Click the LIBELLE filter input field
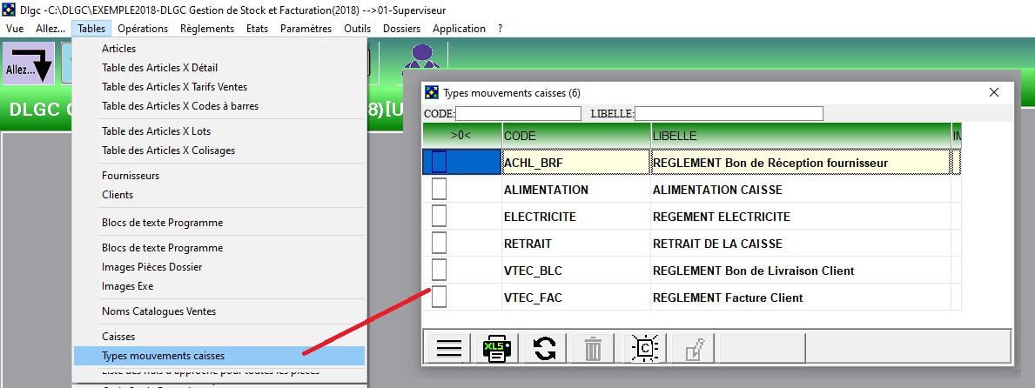 pos(729,113)
